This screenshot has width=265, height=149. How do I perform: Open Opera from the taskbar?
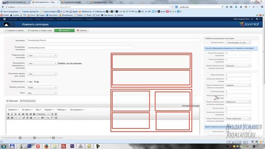38,146
